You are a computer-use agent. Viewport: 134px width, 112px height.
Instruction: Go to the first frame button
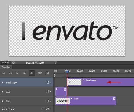[3, 73]
